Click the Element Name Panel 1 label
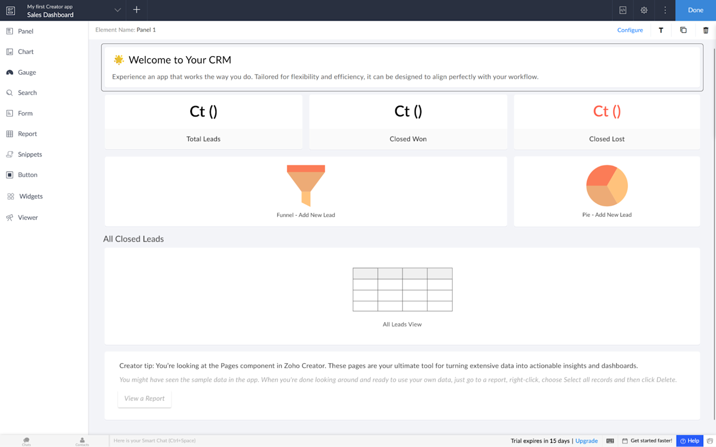Viewport: 716px width, 447px height. [126, 30]
